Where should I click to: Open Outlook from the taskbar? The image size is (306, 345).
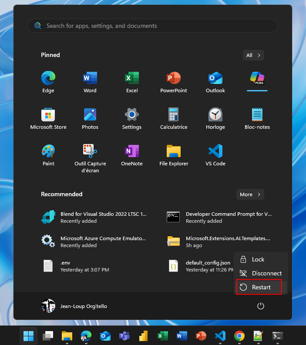coord(105,336)
